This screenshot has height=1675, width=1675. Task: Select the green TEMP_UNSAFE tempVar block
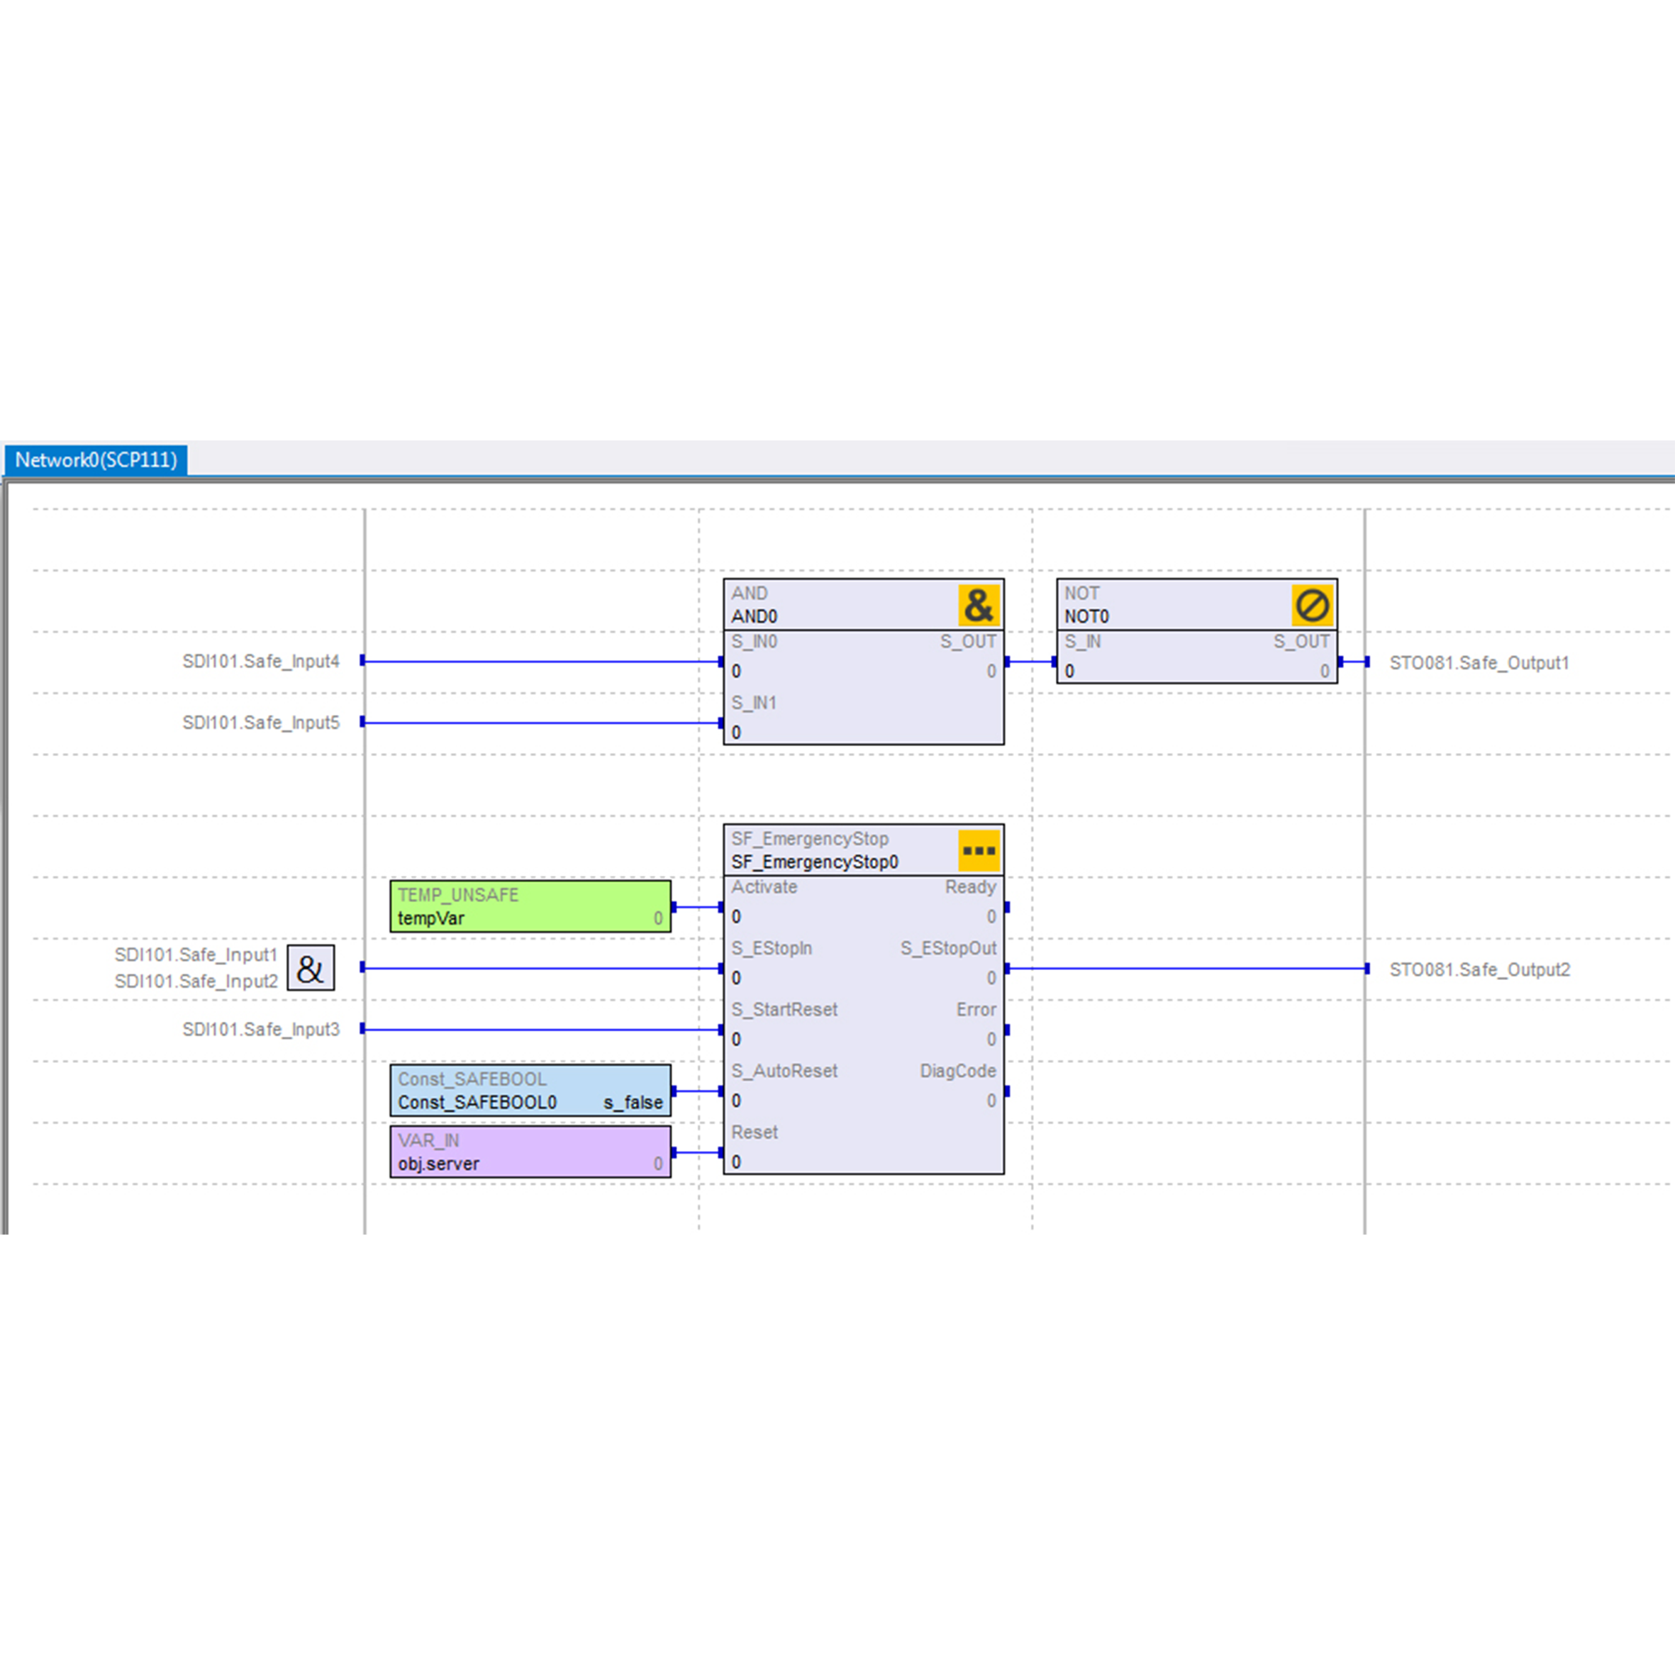click(530, 907)
